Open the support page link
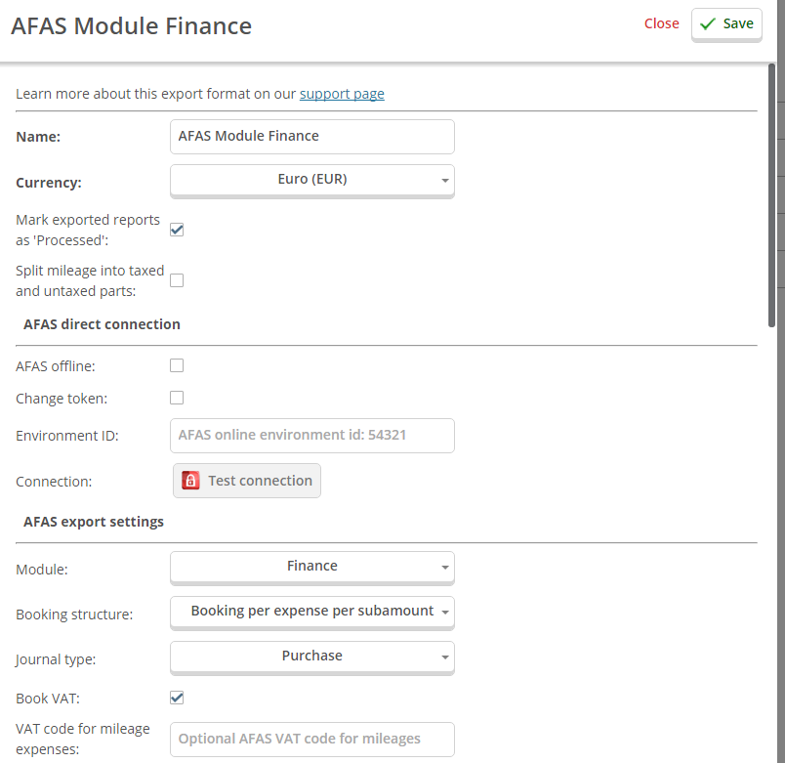This screenshot has height=763, width=785. (342, 94)
